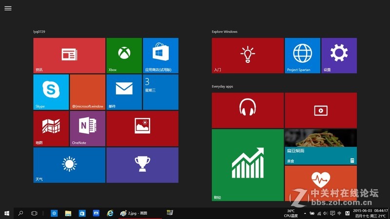The height and width of the screenshot is (219, 390).
Task: Open the Sports tile with trophy icon
Action: click(x=142, y=165)
